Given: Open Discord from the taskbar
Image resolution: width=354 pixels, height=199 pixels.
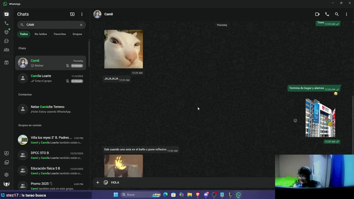Looking at the screenshot, I should coord(206,195).
